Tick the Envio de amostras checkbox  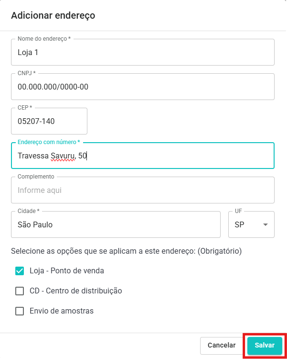pyautogui.click(x=20, y=311)
